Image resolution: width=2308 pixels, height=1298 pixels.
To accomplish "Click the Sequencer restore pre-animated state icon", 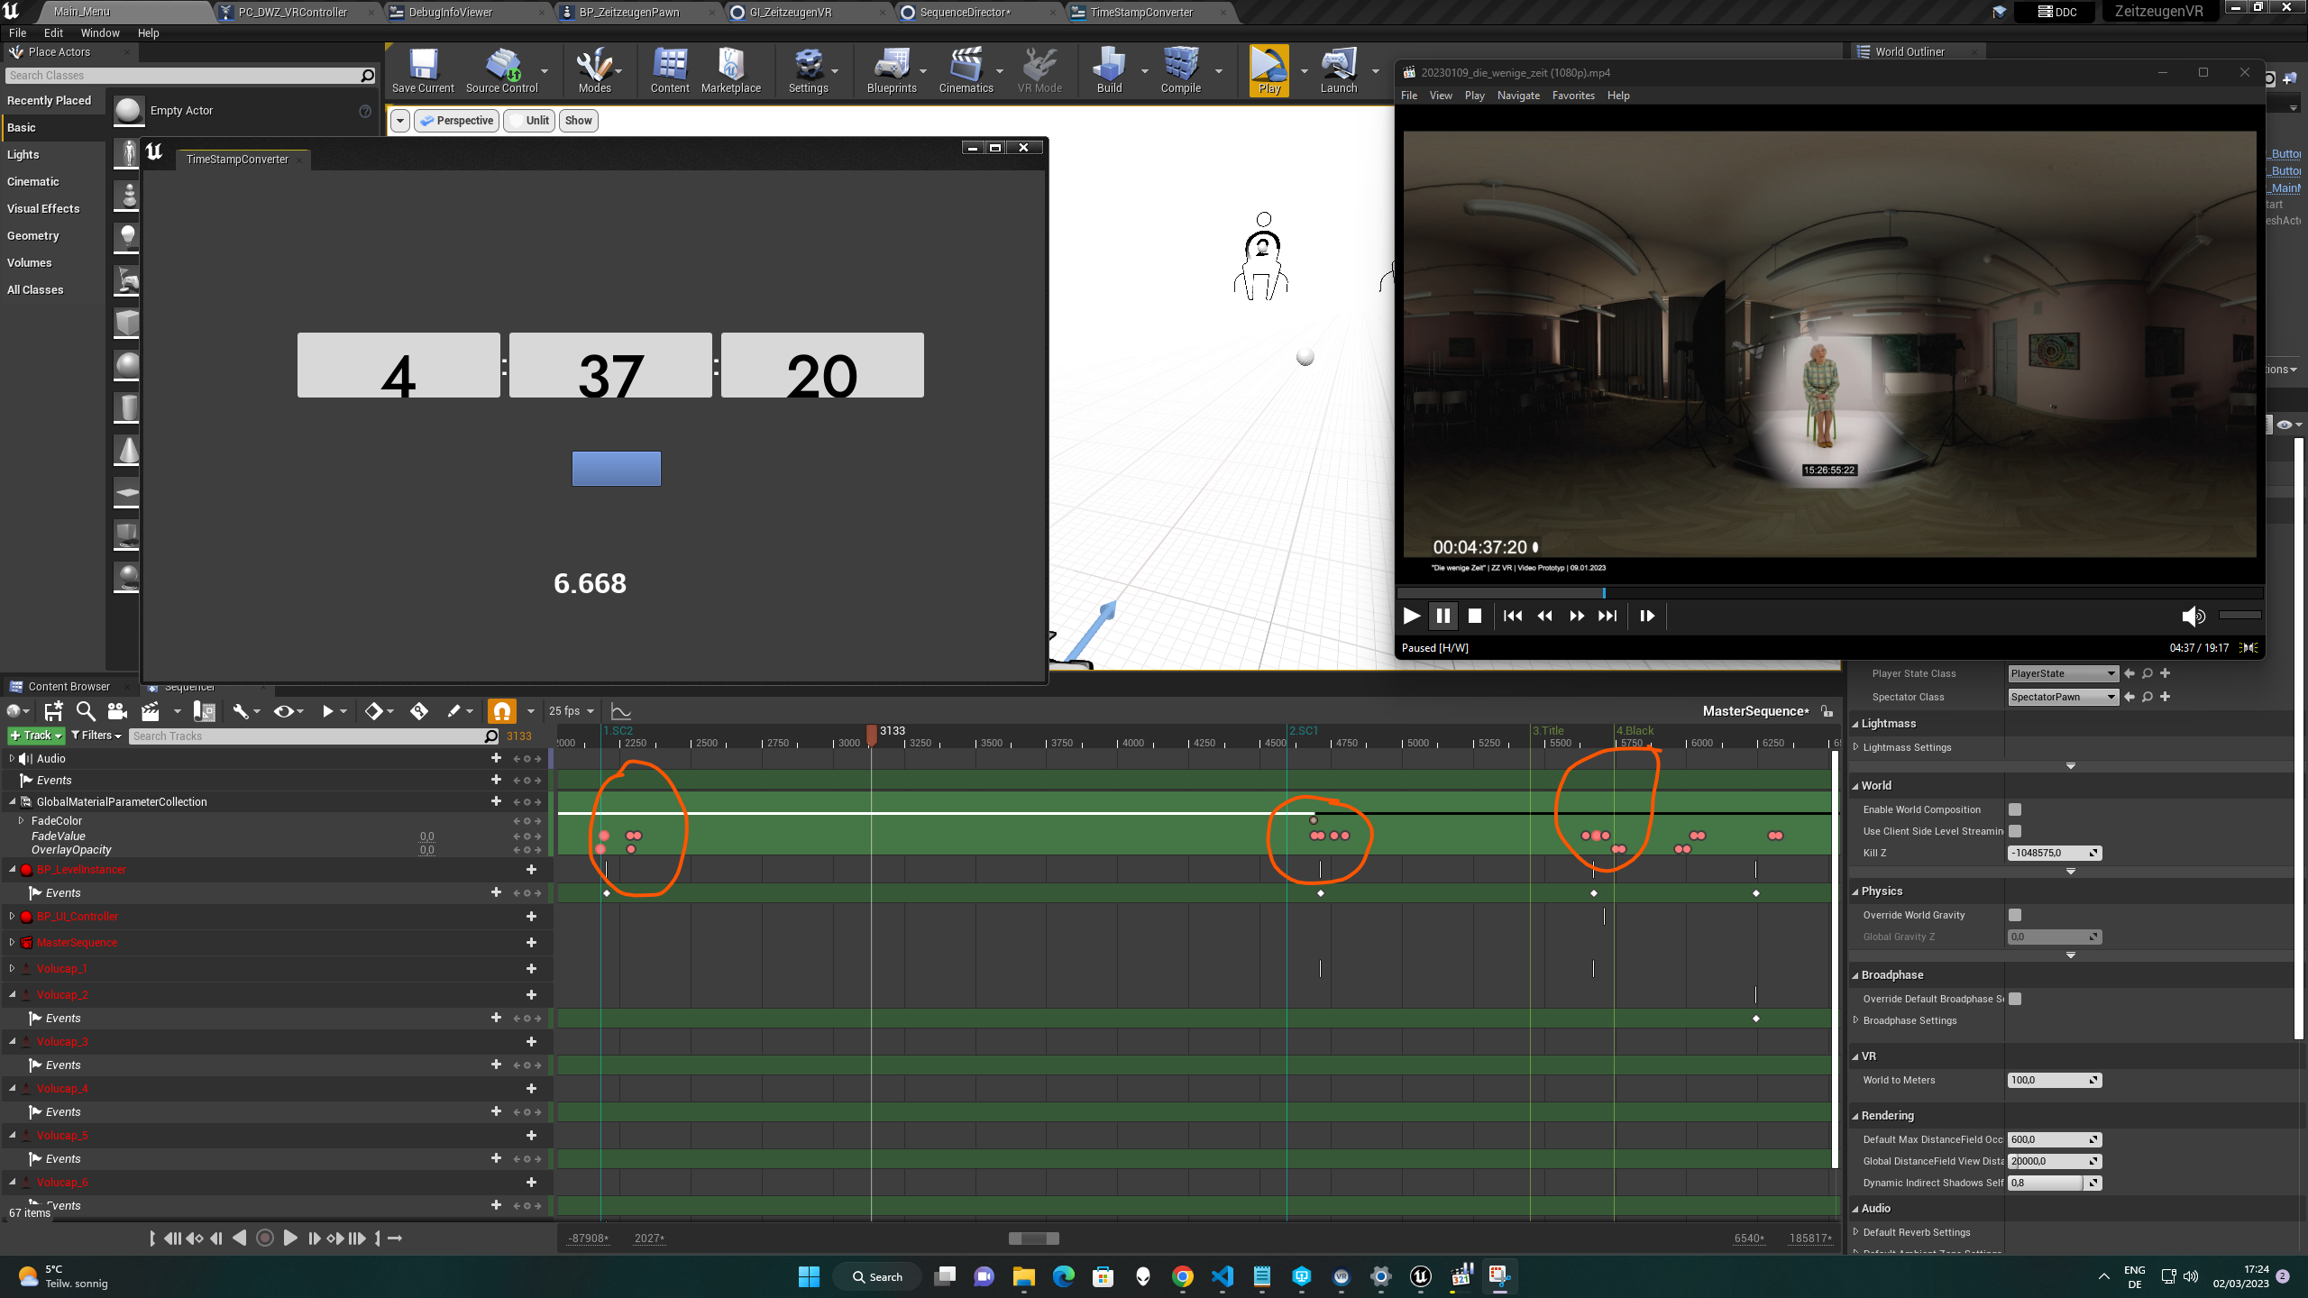I will click(x=205, y=711).
